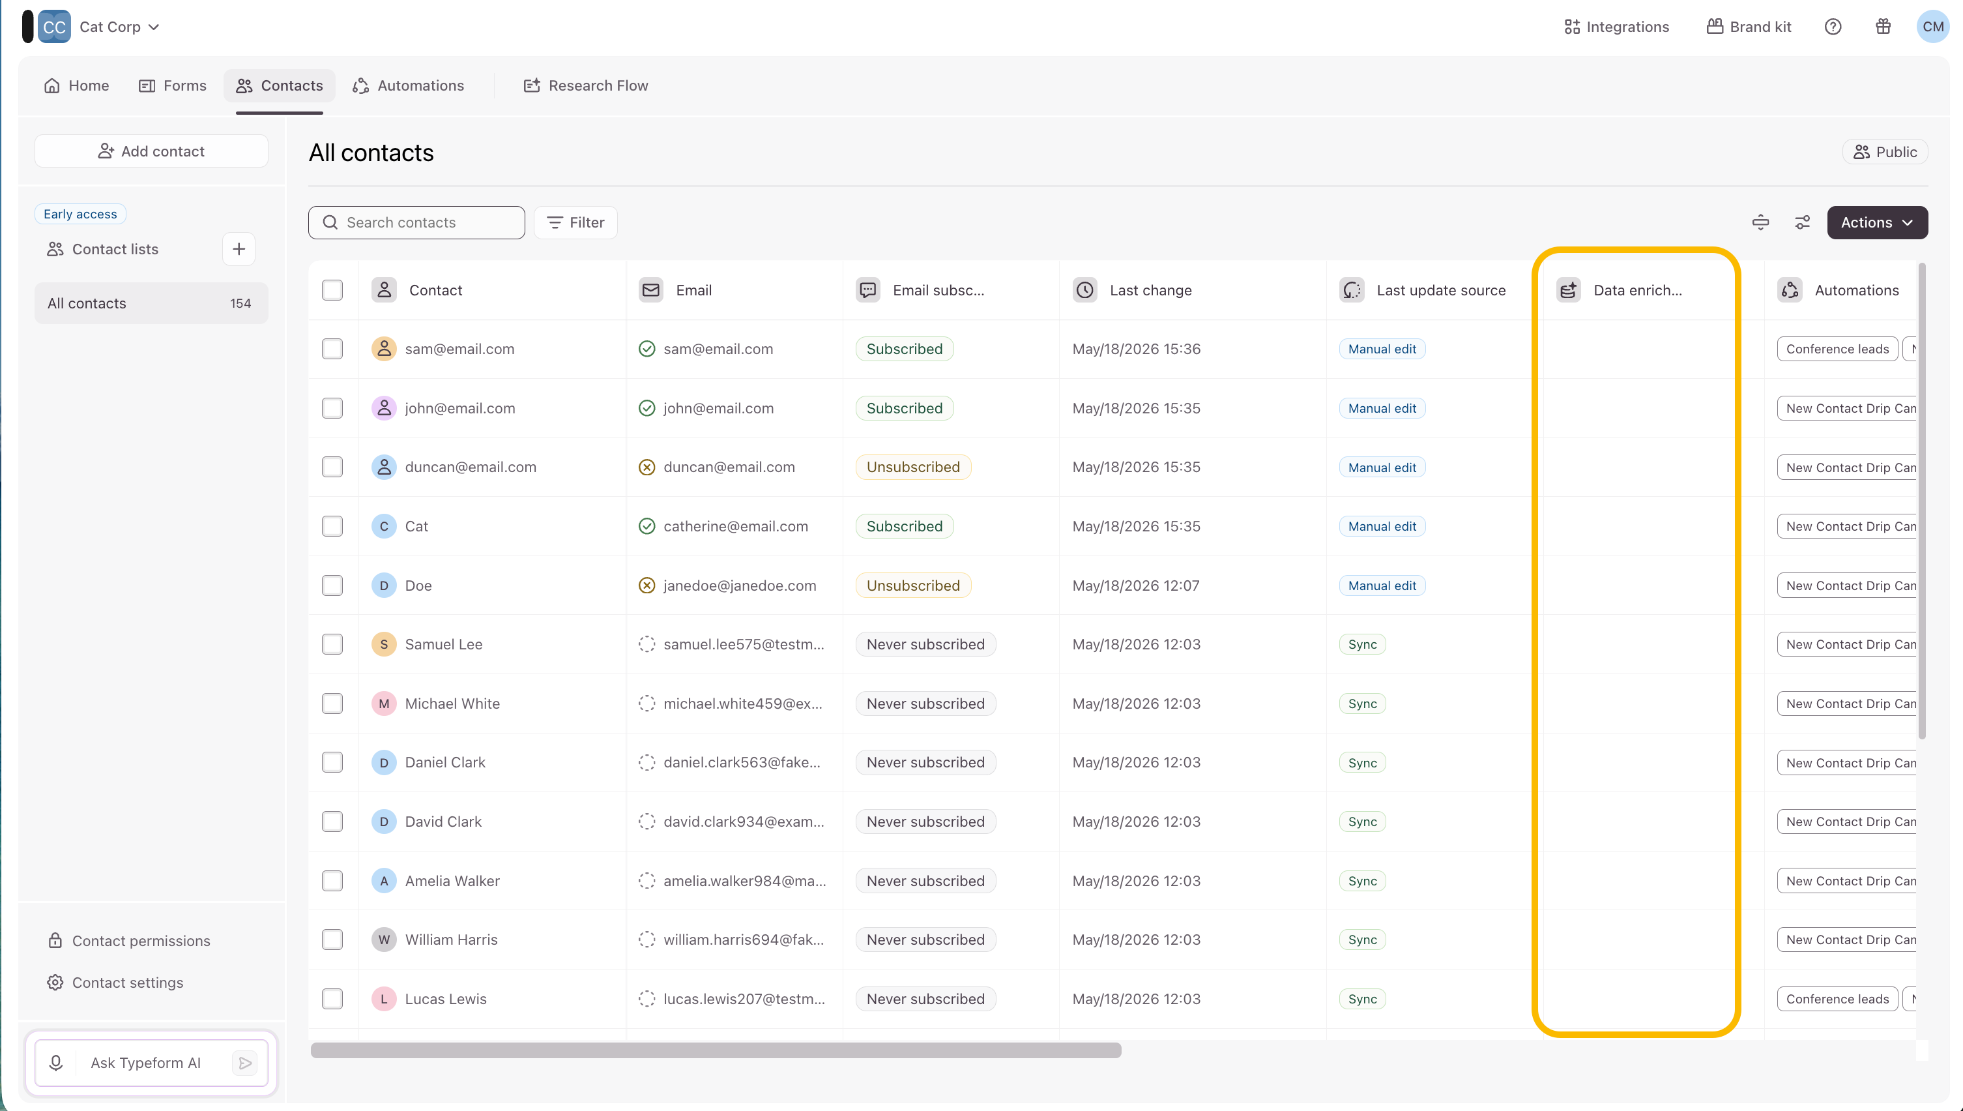Click the M avatar for Michael White
Viewport: 1963px width, 1111px height.
[x=384, y=704]
